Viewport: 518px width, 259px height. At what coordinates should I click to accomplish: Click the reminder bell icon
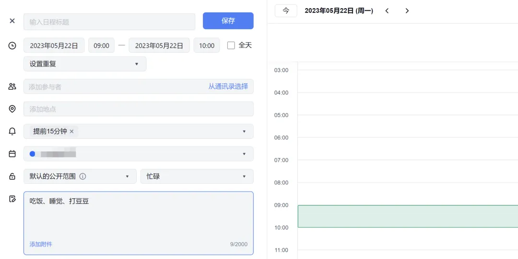[x=12, y=132]
